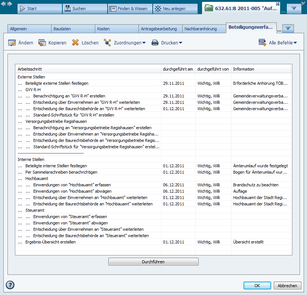Open the help question mark icon

point(10,285)
